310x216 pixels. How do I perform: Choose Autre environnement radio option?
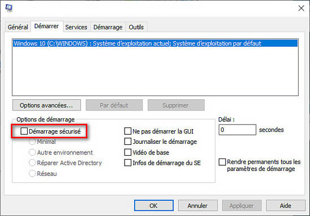[32, 152]
